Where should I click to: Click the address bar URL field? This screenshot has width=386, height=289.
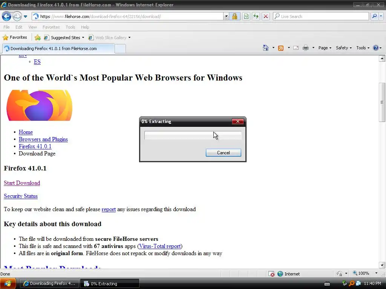(127, 17)
